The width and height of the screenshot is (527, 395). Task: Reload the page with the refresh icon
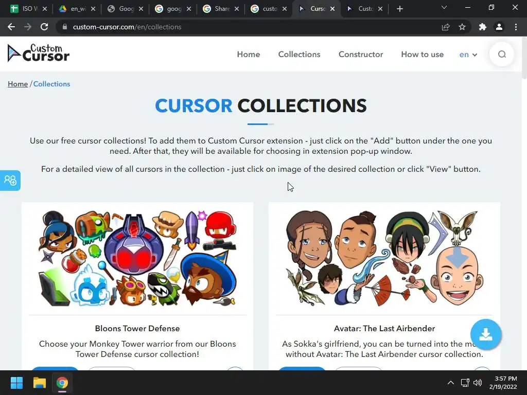[44, 27]
